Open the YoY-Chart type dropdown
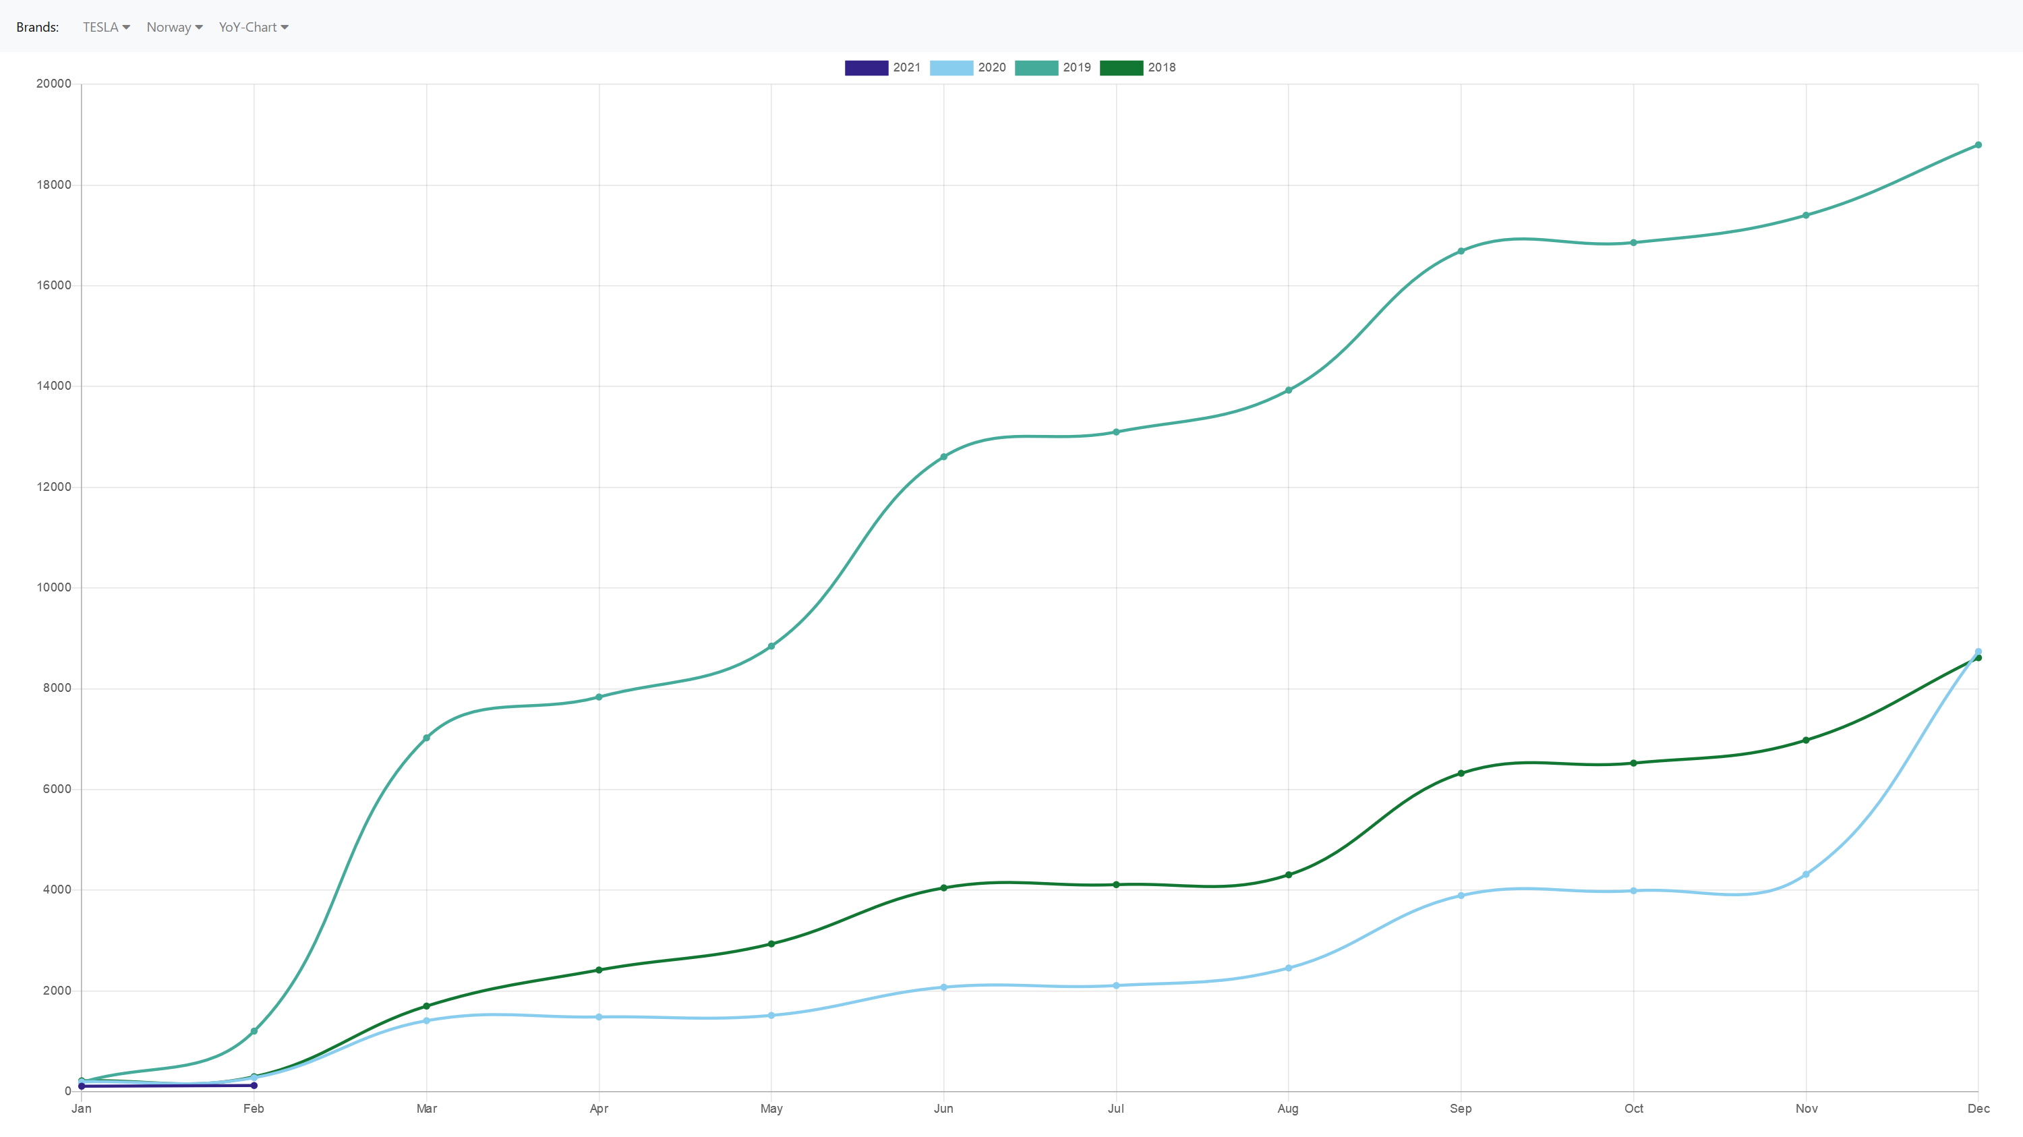2023x1137 pixels. pyautogui.click(x=253, y=27)
